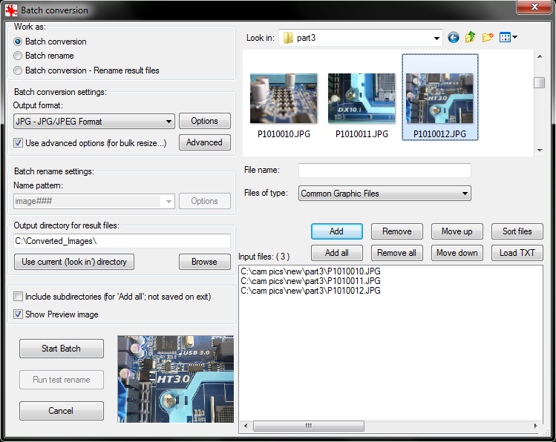Go up one folder level
This screenshot has width=556, height=442.
(471, 38)
